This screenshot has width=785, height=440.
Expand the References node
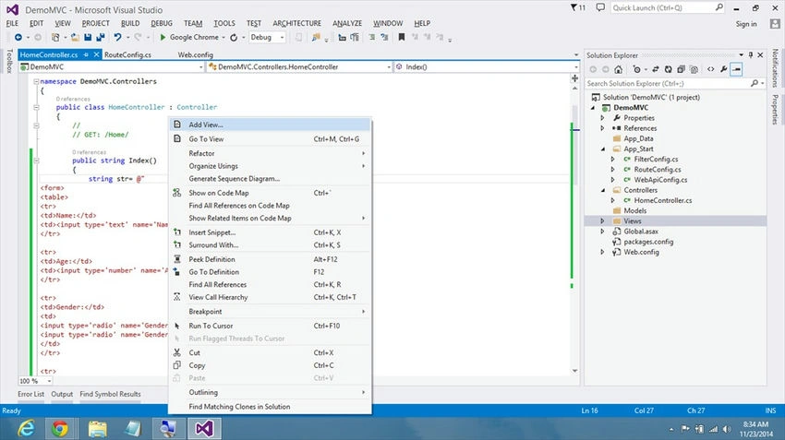pos(602,128)
